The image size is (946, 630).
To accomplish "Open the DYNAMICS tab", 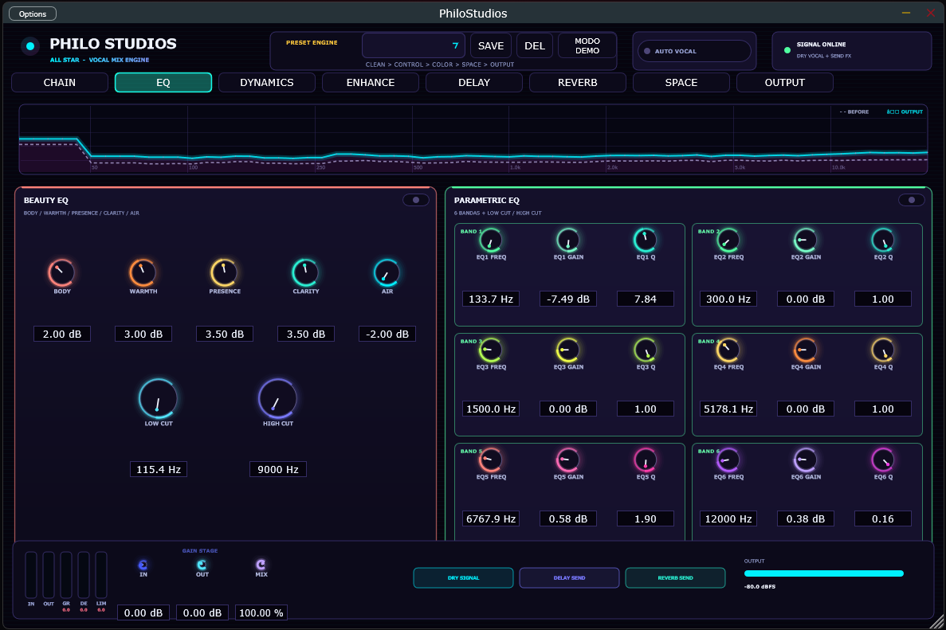I will (267, 83).
